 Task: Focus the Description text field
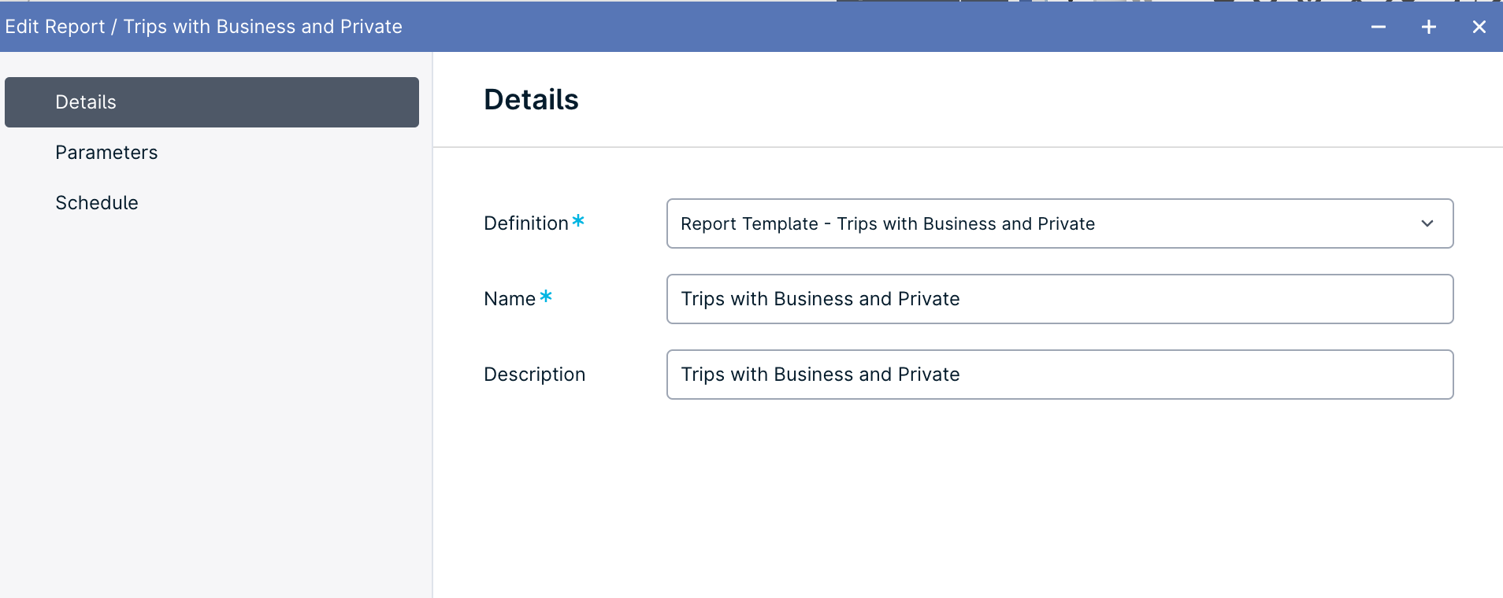pyautogui.click(x=1060, y=375)
